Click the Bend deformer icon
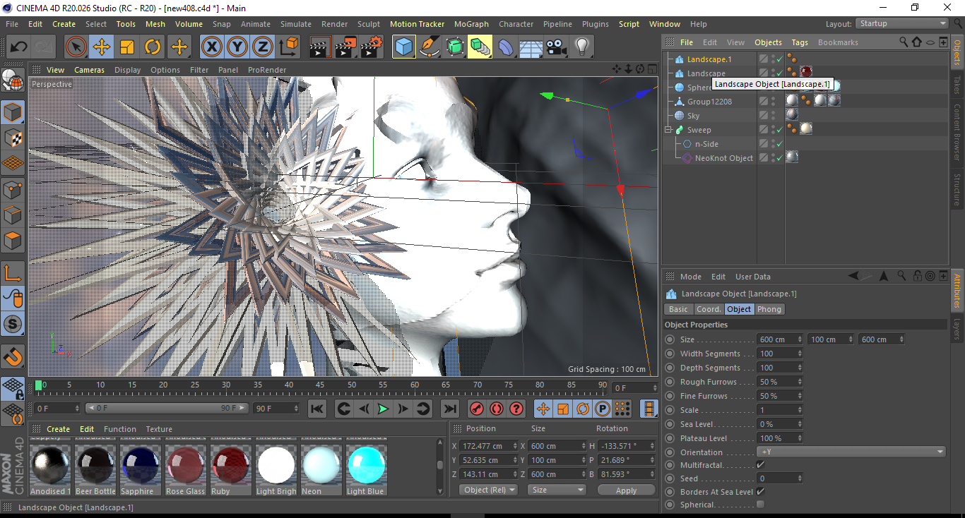The height and width of the screenshot is (518, 965). pos(507,47)
